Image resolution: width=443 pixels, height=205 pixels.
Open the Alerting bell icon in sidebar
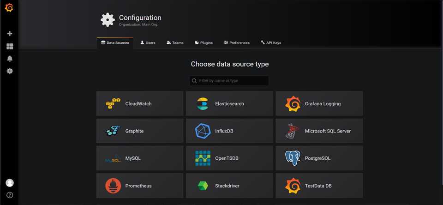click(x=10, y=59)
